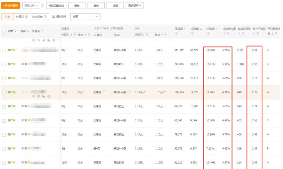283x169 pixels.
Task: Check the row with 165,180 impressions
Action: click(x=4, y=78)
